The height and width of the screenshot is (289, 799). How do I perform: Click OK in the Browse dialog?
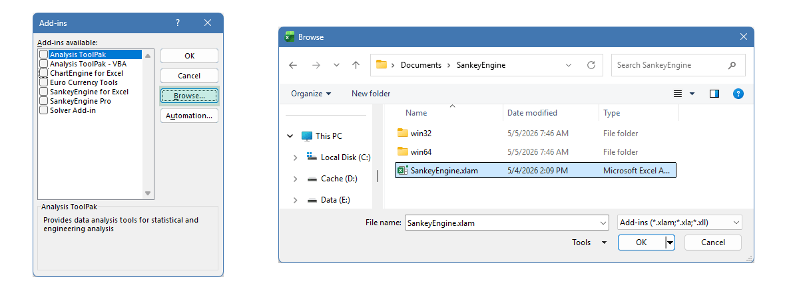point(641,242)
